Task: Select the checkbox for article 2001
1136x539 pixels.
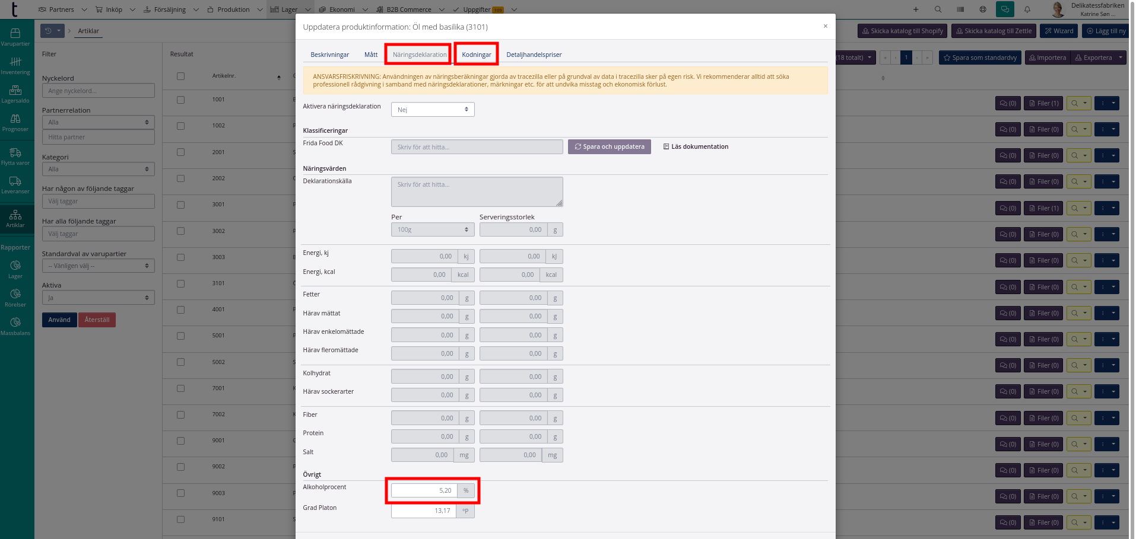Action: point(180,152)
